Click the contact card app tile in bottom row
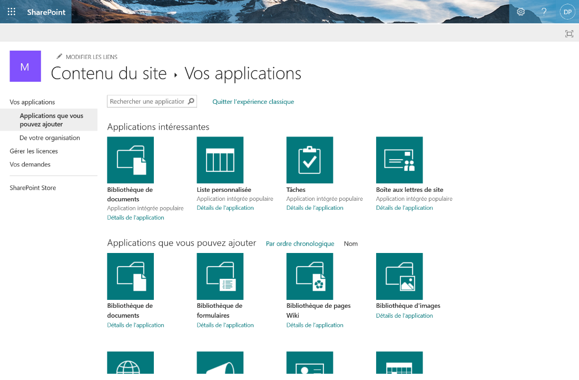This screenshot has height=380, width=579. click(310, 363)
